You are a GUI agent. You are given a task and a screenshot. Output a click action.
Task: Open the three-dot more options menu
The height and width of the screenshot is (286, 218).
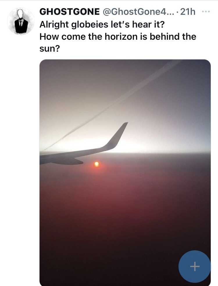pos(206,12)
